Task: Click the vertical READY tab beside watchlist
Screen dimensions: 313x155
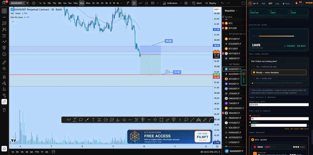Action: tap(244, 77)
